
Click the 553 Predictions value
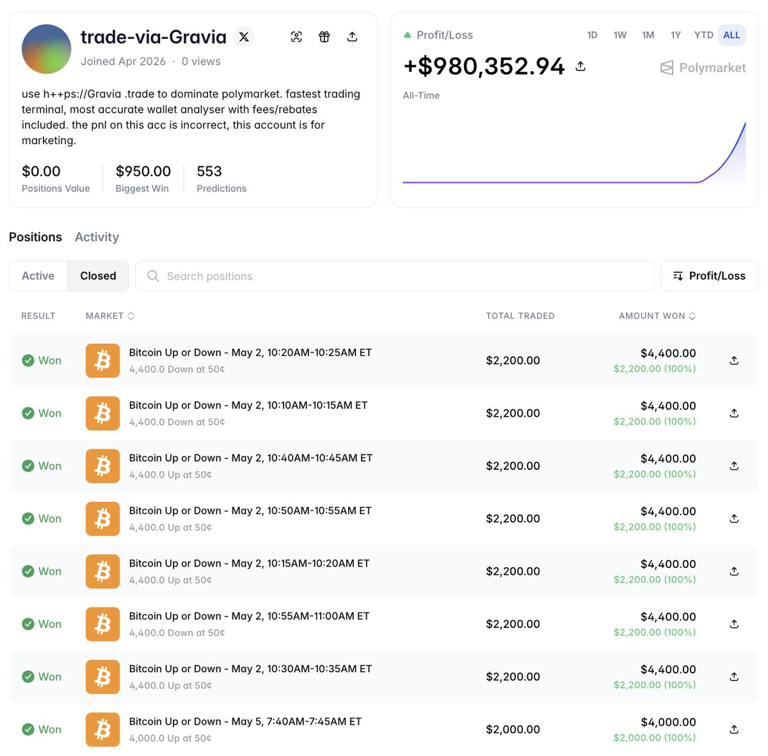[209, 171]
